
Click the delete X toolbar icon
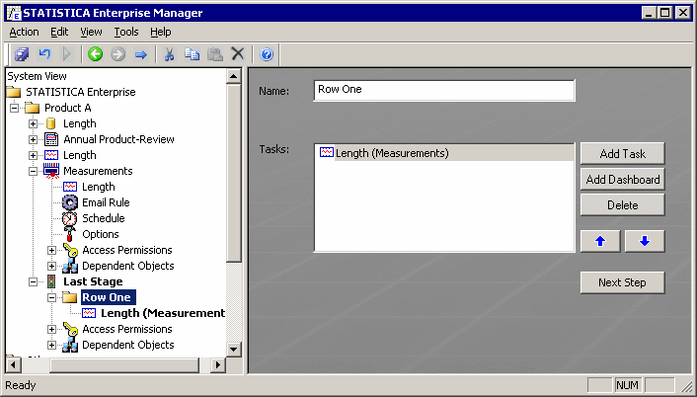pos(238,54)
